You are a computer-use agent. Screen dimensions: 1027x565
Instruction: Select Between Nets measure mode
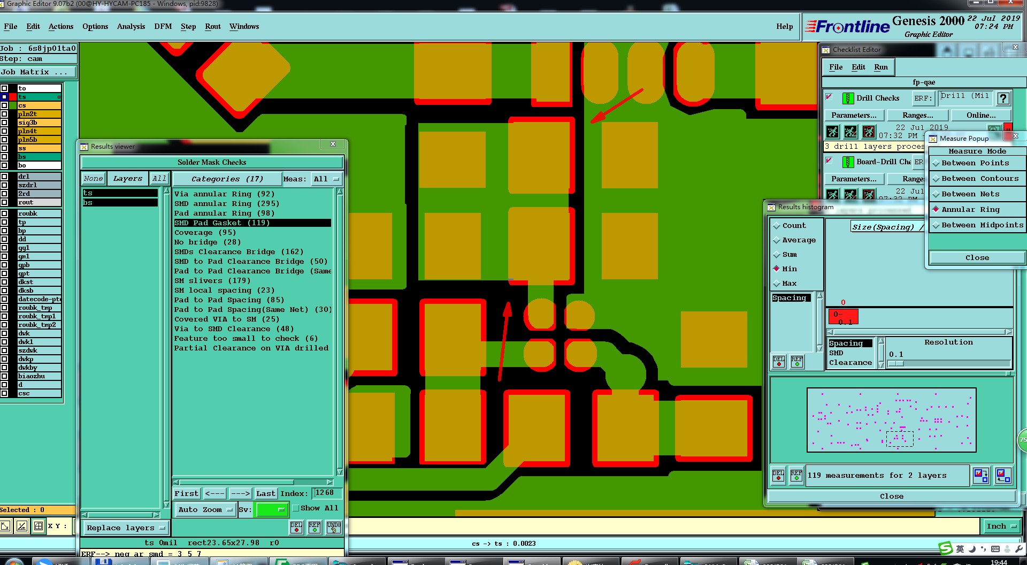[x=977, y=194]
